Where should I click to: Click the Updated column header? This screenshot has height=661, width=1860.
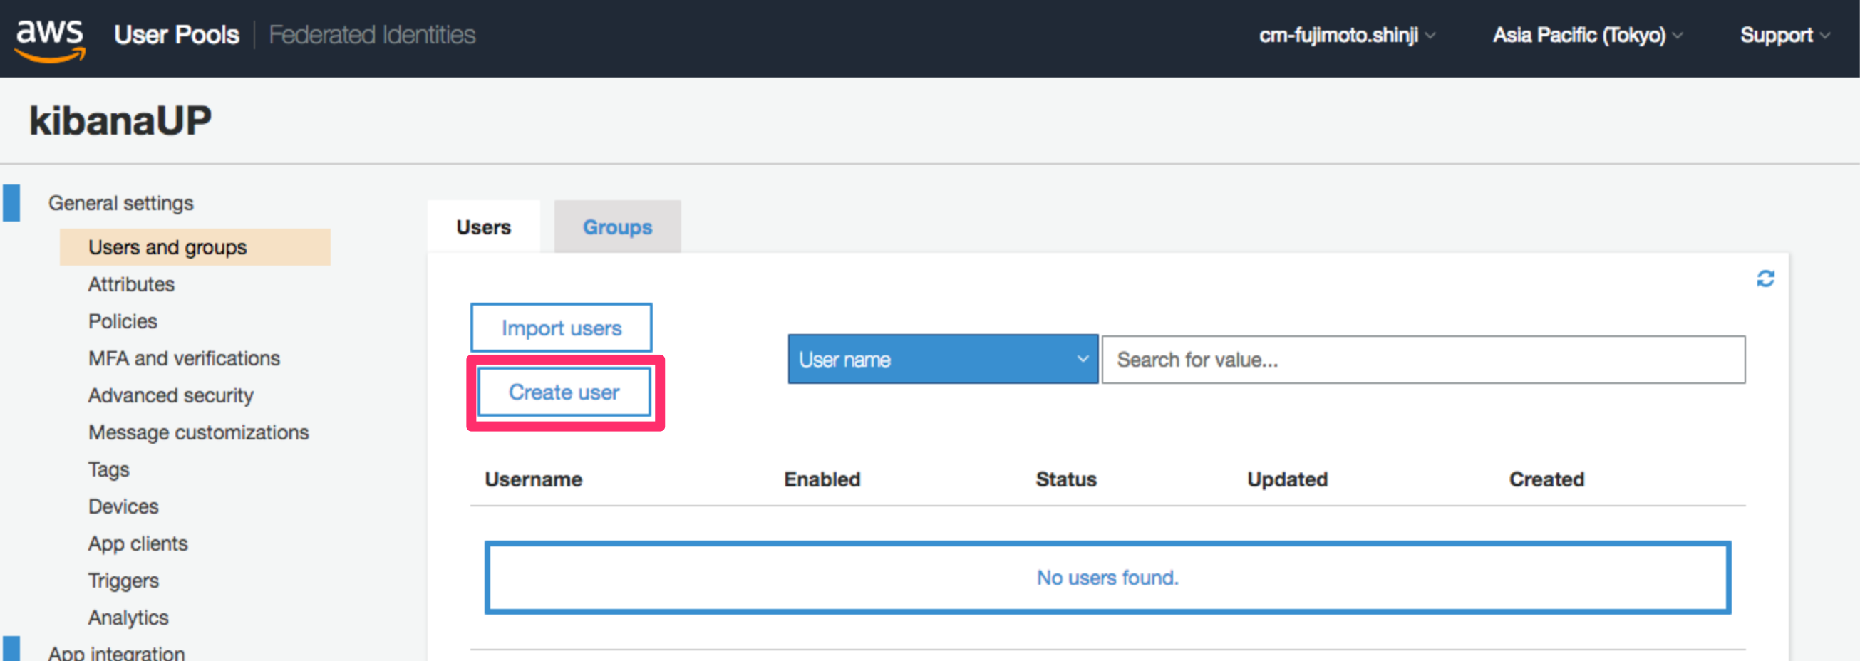pos(1288,479)
